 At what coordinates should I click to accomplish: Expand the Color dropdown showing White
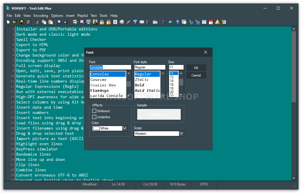click(109, 128)
